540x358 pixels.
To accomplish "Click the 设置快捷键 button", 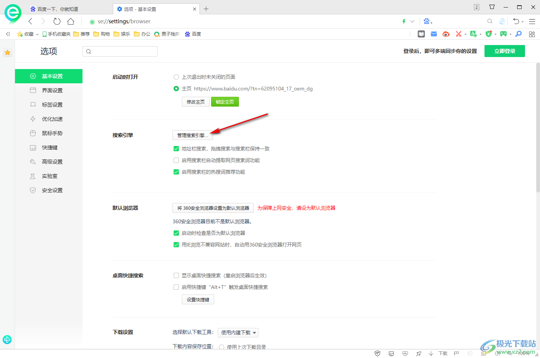I will tap(198, 299).
